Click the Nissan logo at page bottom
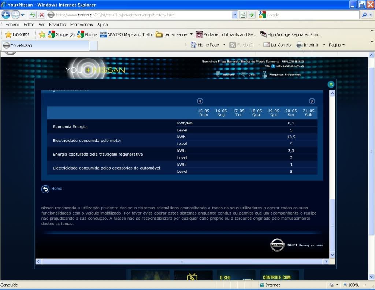The width and height of the screenshot is (375, 290). pyautogui.click(x=277, y=245)
